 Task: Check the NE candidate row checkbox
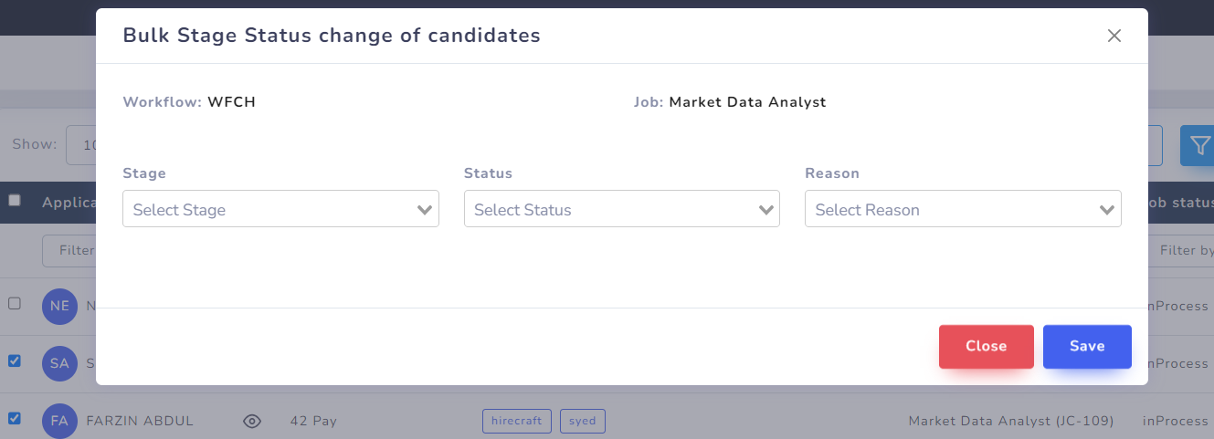pyautogui.click(x=15, y=303)
